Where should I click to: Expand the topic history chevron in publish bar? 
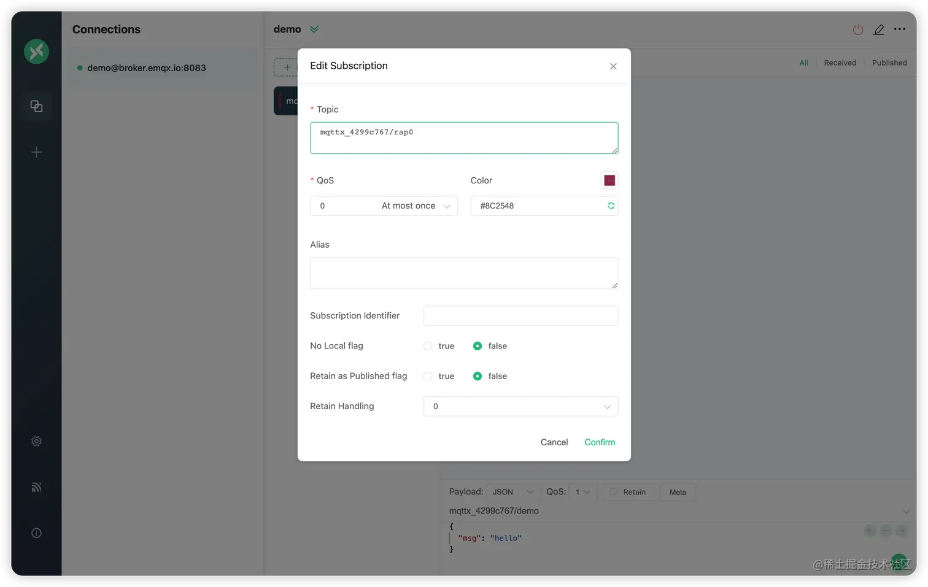coord(907,512)
